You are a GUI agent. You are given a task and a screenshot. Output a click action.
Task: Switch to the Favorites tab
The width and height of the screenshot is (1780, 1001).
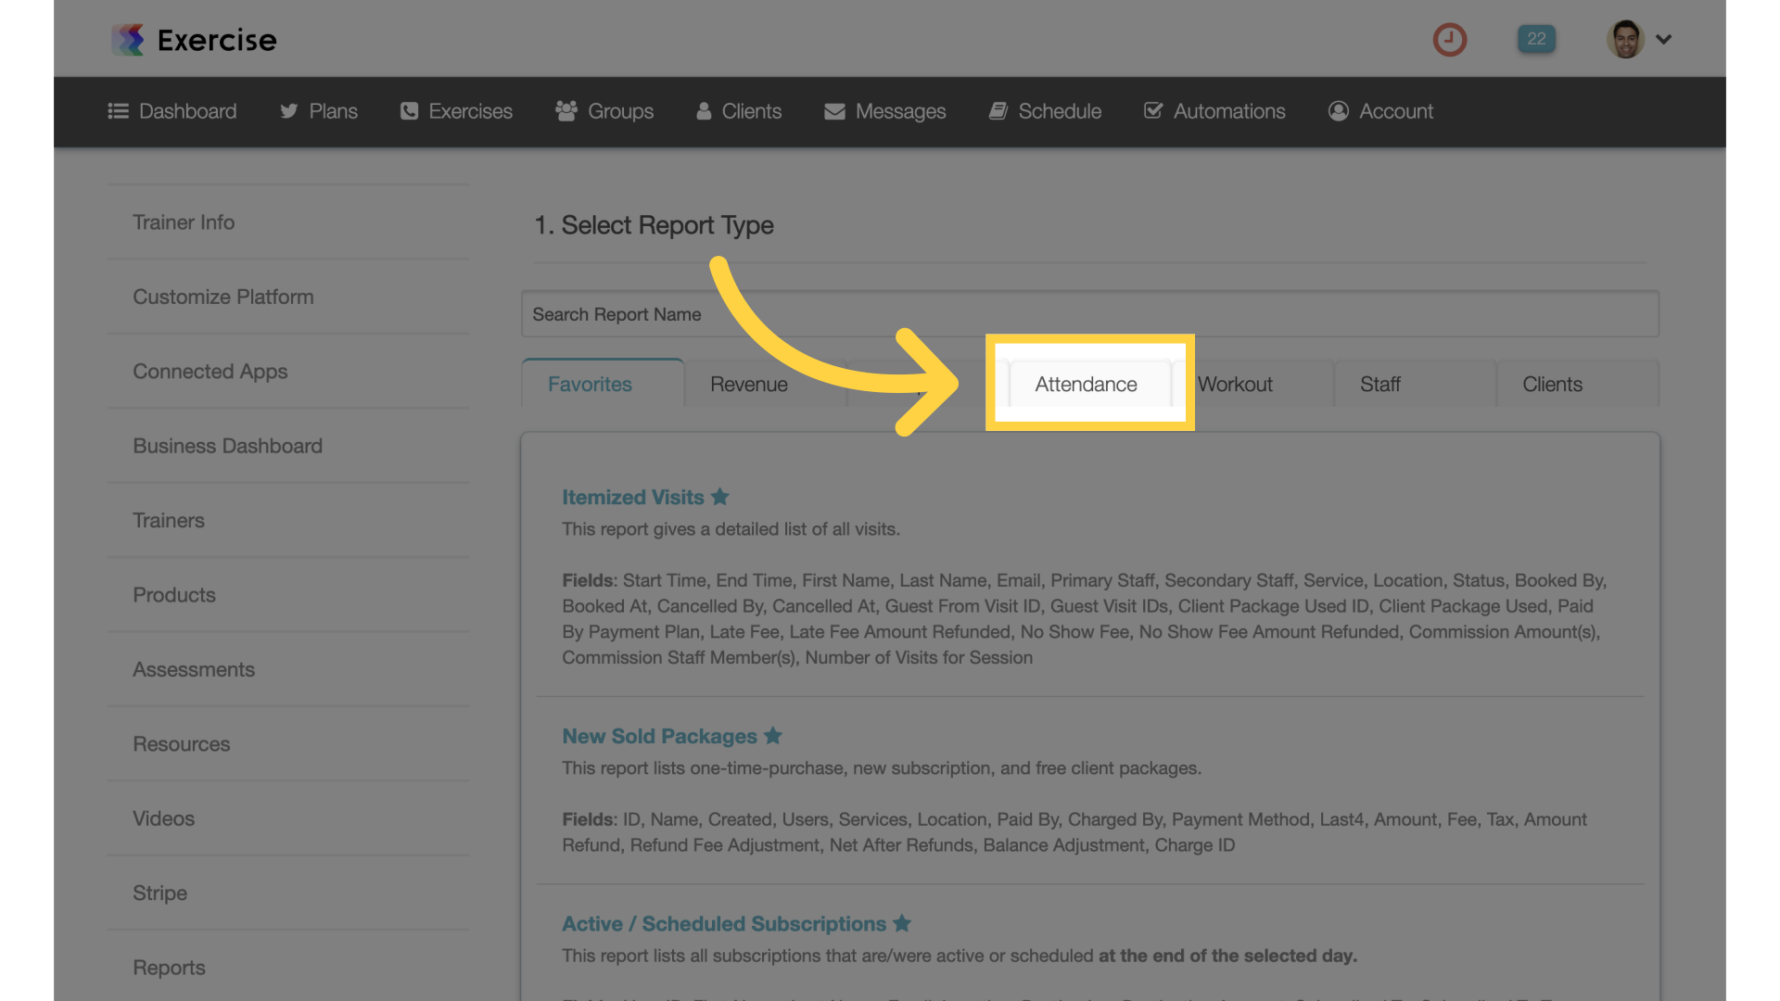[x=603, y=384]
